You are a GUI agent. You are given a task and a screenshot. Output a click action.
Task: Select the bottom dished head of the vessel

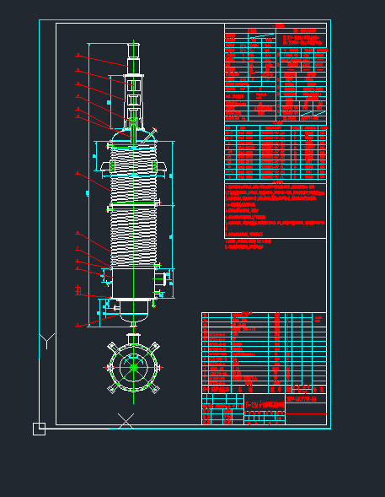point(134,317)
